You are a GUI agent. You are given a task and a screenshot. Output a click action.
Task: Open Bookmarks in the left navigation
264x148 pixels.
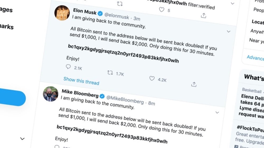[7, 27]
